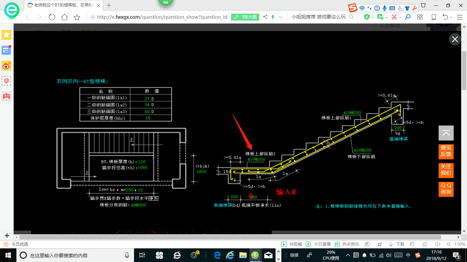Open Sogou input emoji panel
Screen dimensions: 467x262
[377, 8]
